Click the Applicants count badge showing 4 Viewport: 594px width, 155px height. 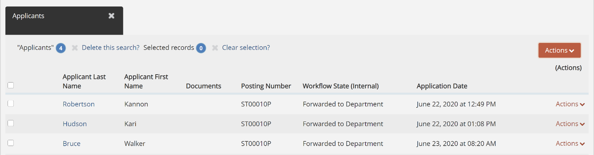[x=61, y=48]
